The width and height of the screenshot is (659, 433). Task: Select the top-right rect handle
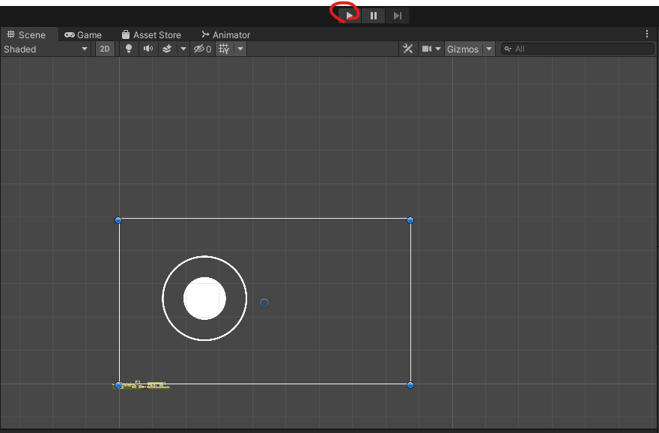pos(410,220)
